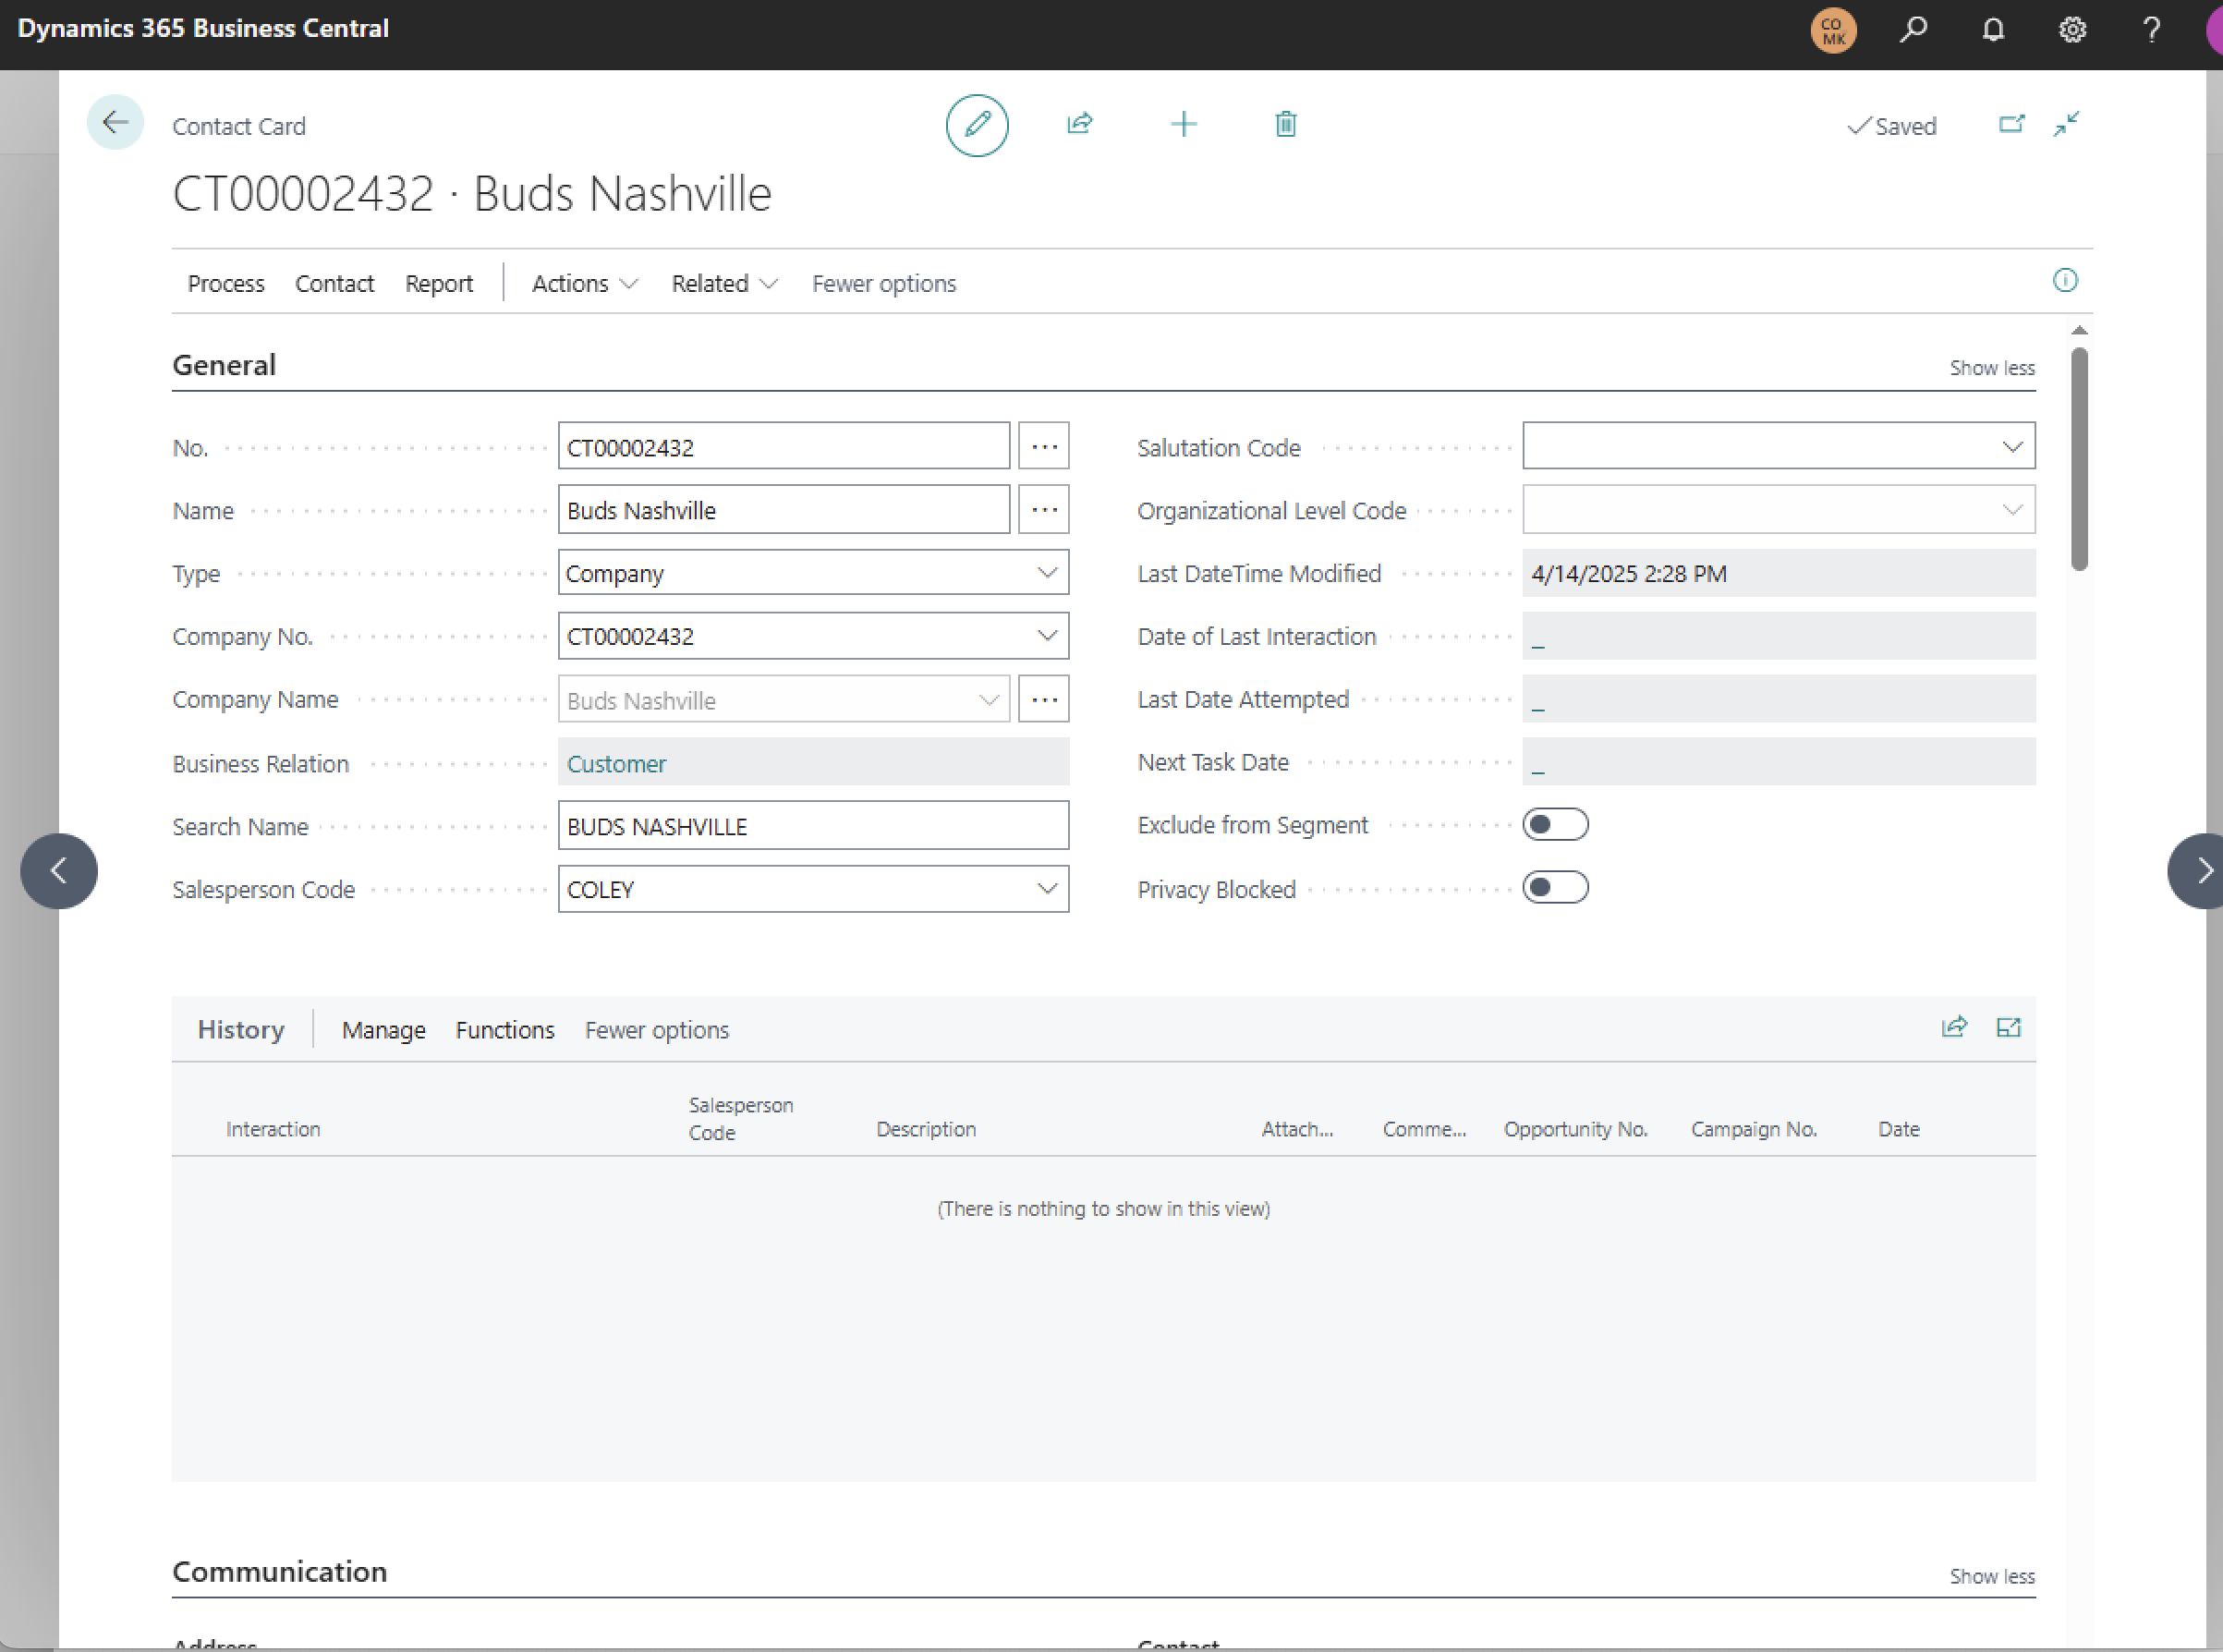This screenshot has height=1652, width=2223.
Task: Open the Company Name dropdown arrow
Action: 989,700
